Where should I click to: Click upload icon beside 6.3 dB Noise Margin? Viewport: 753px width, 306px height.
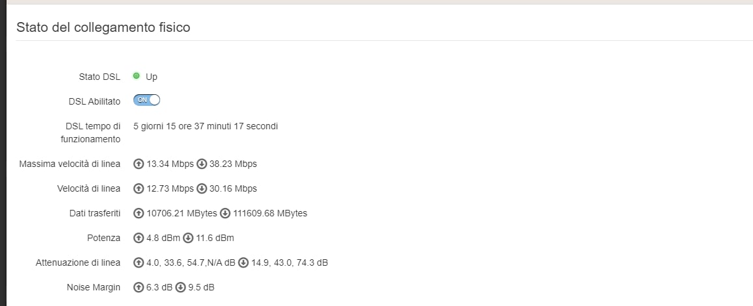(139, 287)
